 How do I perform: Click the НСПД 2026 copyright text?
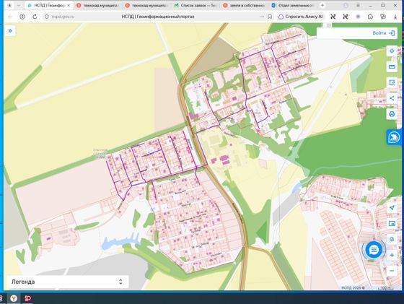(x=353, y=288)
